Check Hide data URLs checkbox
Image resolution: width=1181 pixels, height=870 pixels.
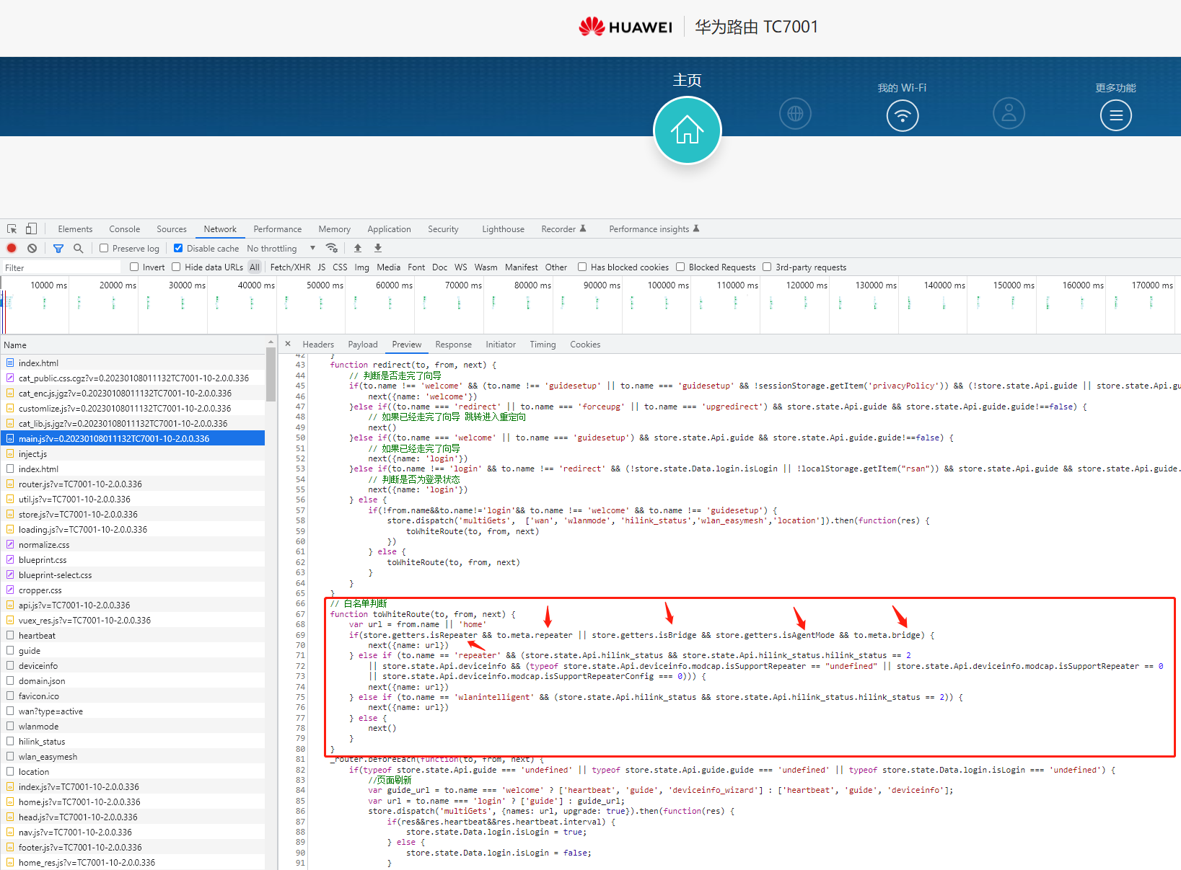176,267
